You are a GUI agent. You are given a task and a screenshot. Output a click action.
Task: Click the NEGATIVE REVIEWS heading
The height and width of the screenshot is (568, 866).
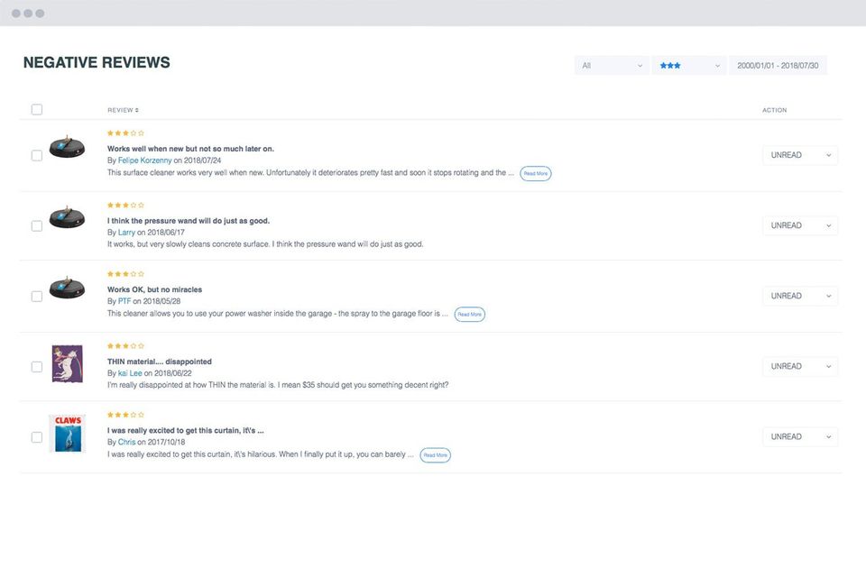tap(97, 62)
